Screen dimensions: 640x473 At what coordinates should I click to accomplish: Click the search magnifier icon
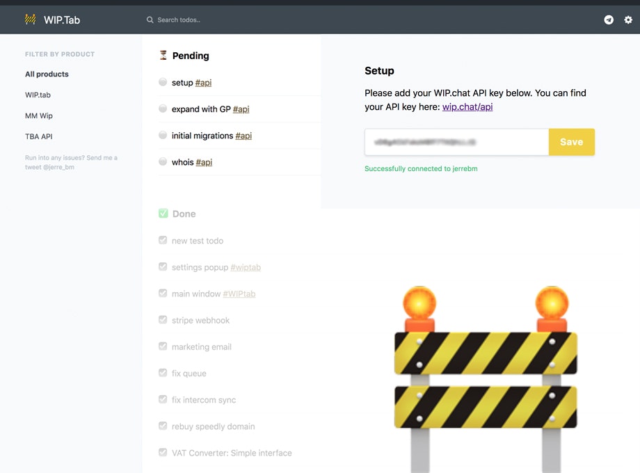pos(150,19)
